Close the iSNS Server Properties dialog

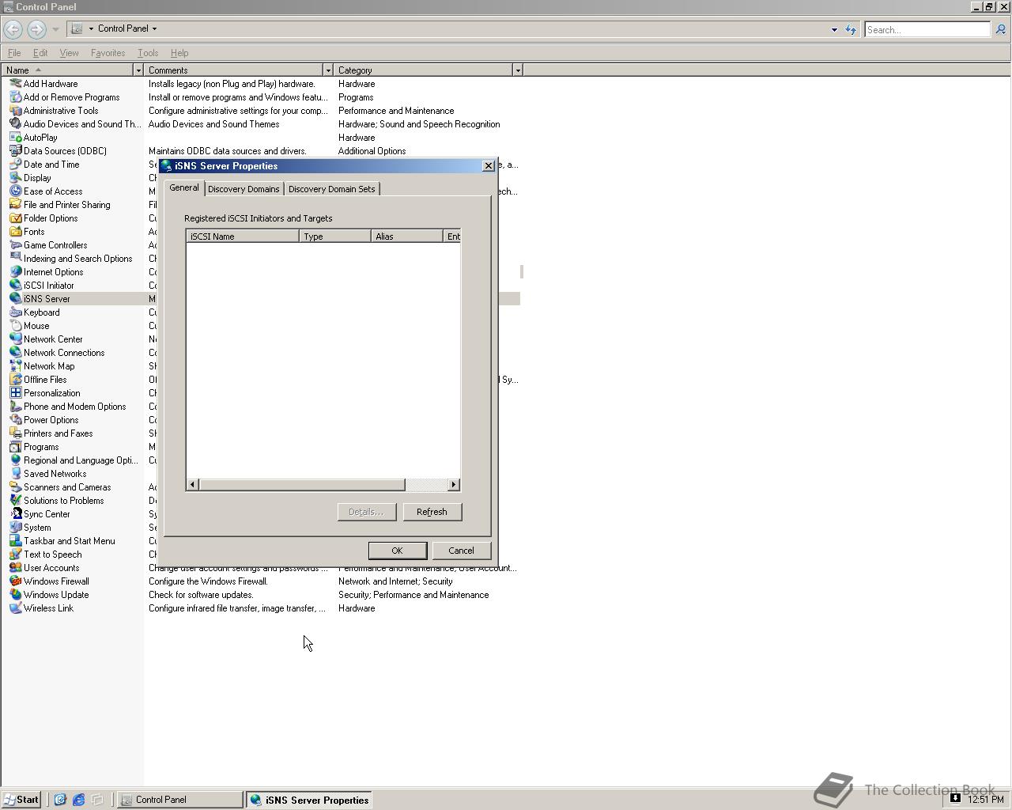click(x=488, y=166)
